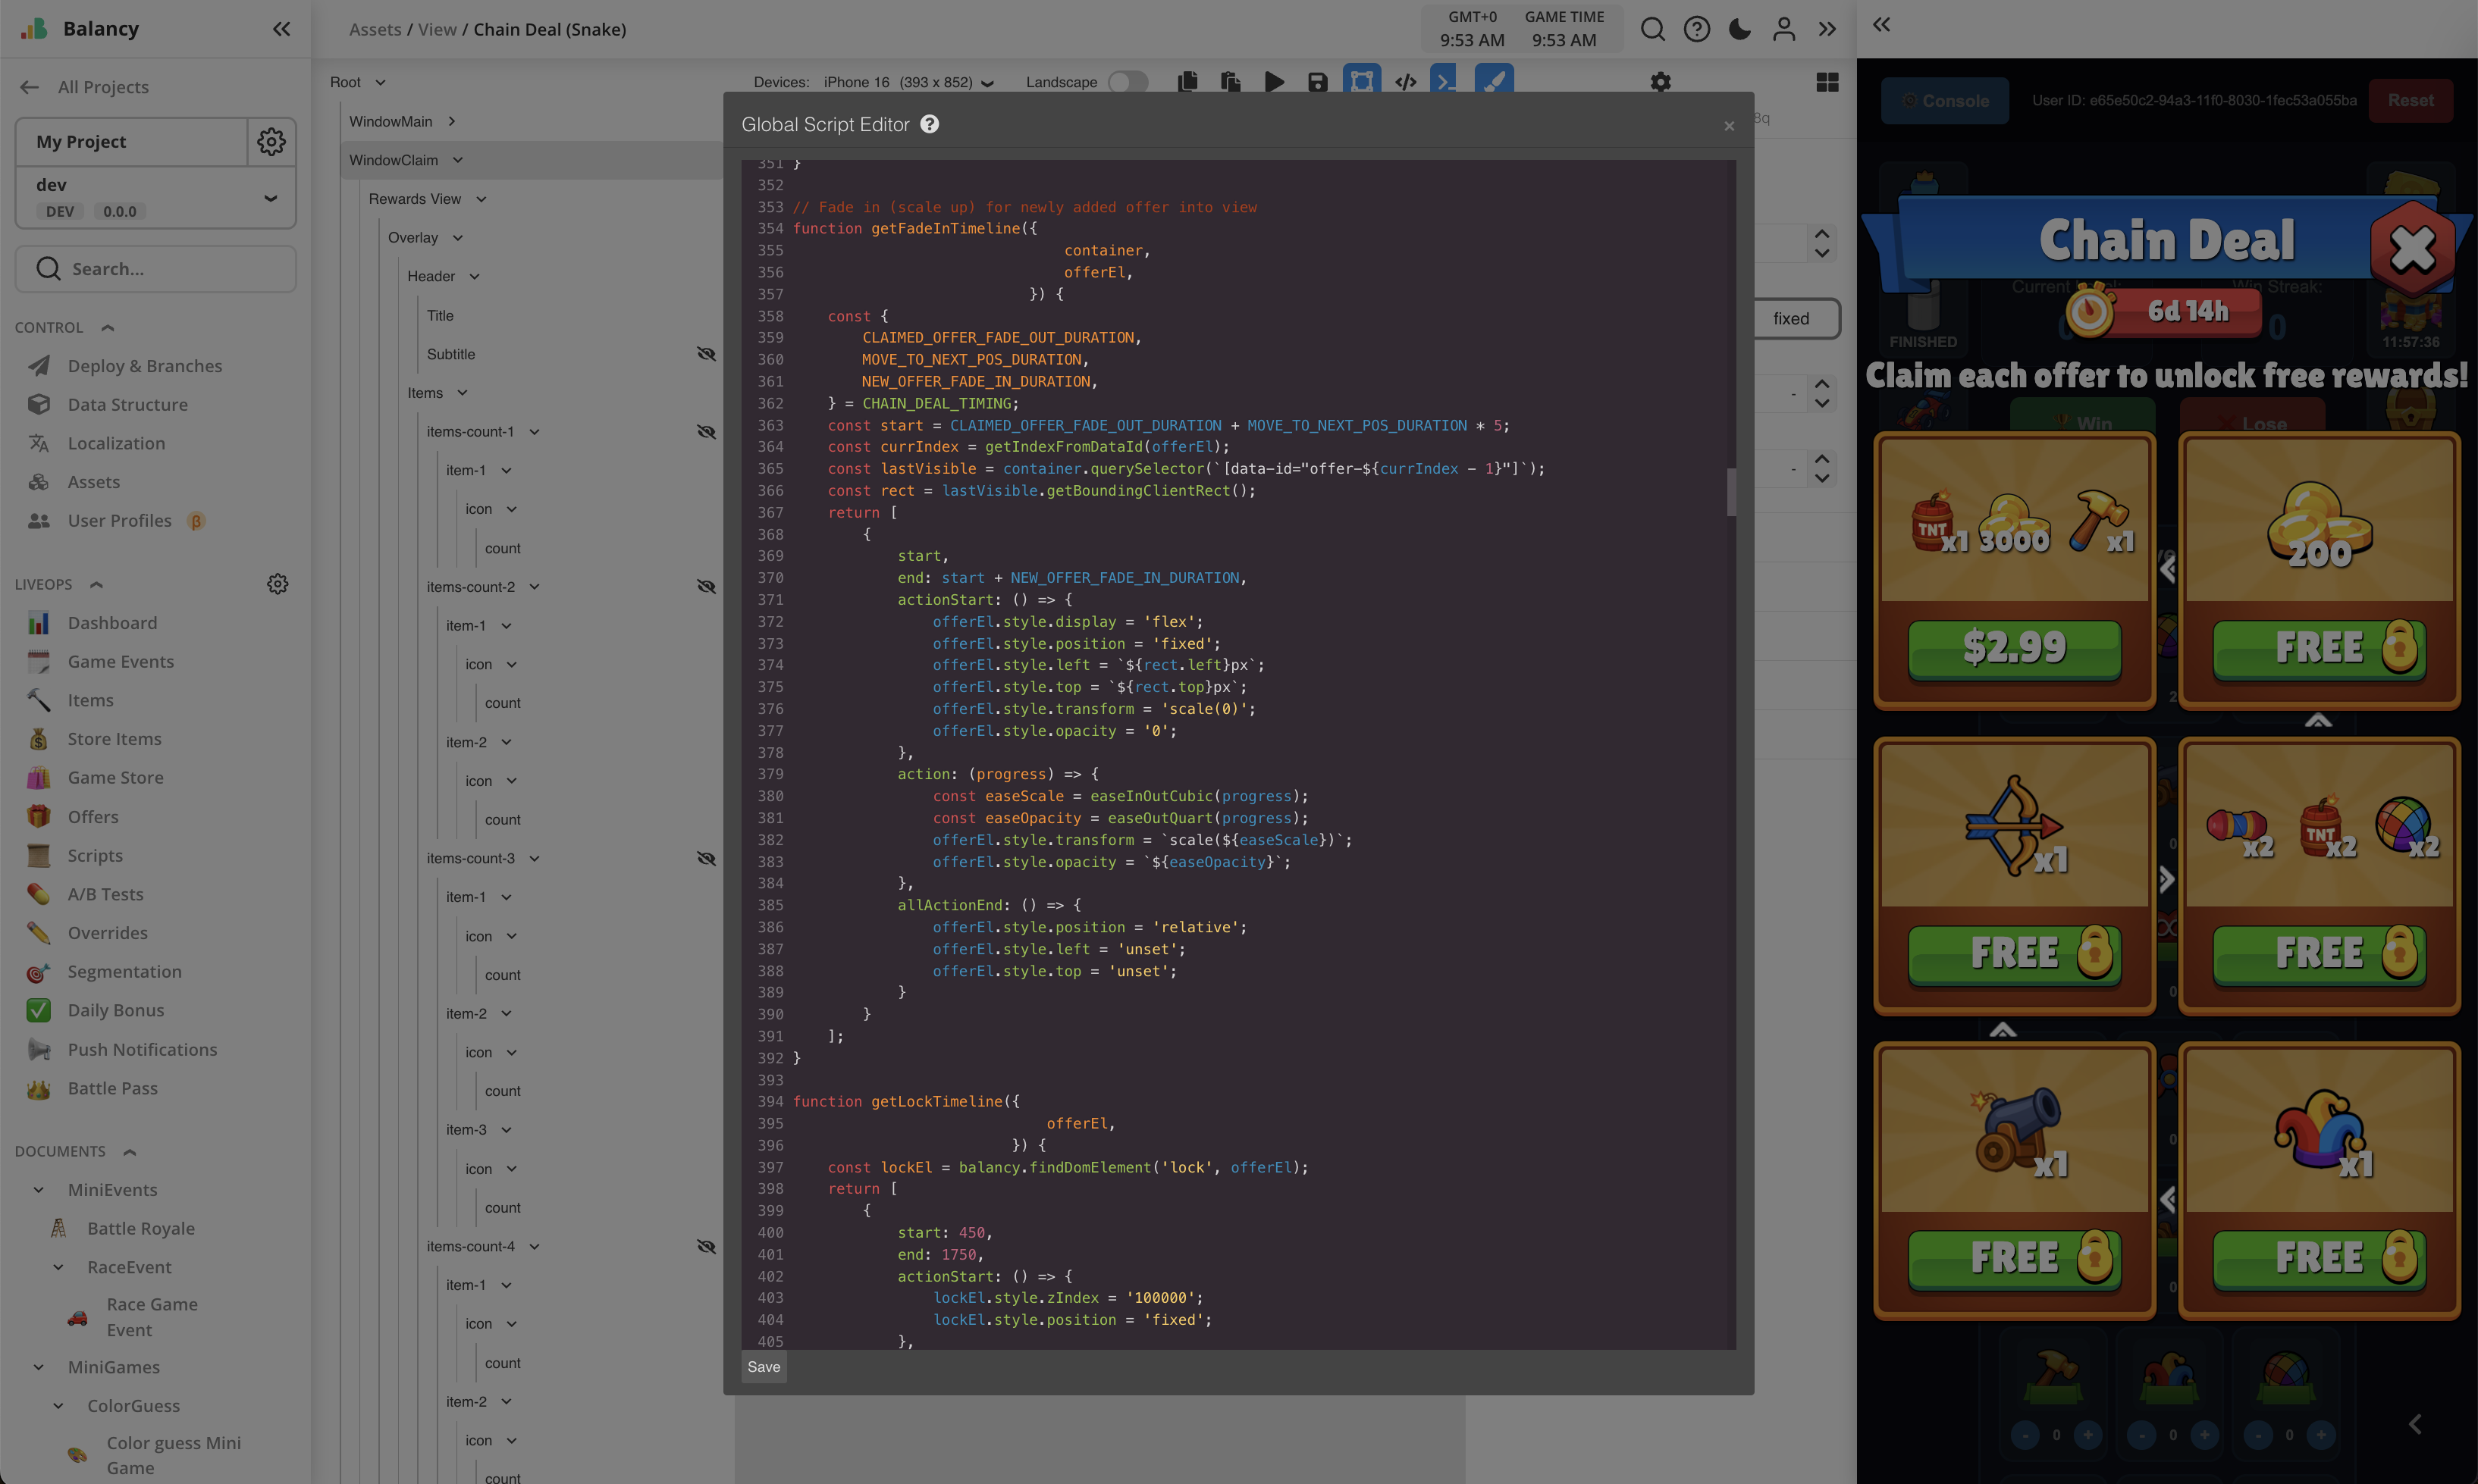Click the Save button in script editor
This screenshot has height=1484, width=2478.
click(764, 1367)
